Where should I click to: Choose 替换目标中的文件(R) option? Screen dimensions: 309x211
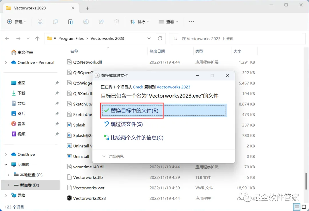coord(164,111)
